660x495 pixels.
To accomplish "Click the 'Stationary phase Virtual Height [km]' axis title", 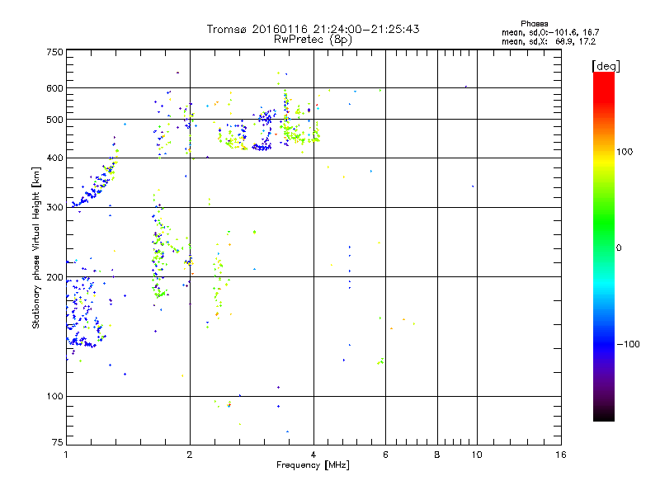I will click(36, 247).
